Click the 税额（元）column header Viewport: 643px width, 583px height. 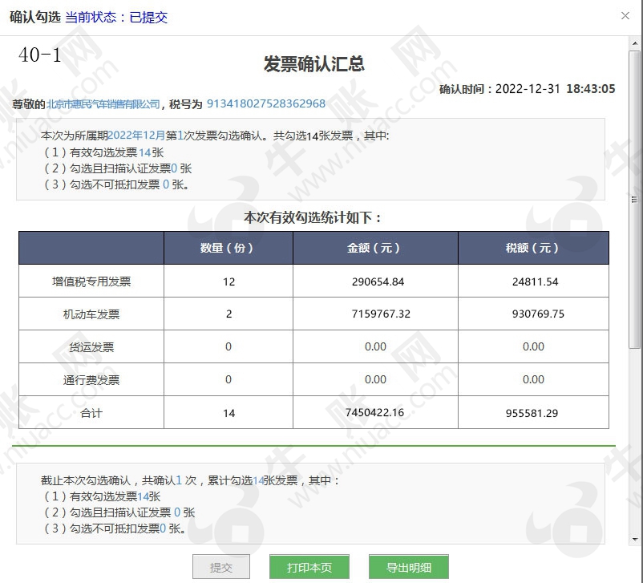533,248
